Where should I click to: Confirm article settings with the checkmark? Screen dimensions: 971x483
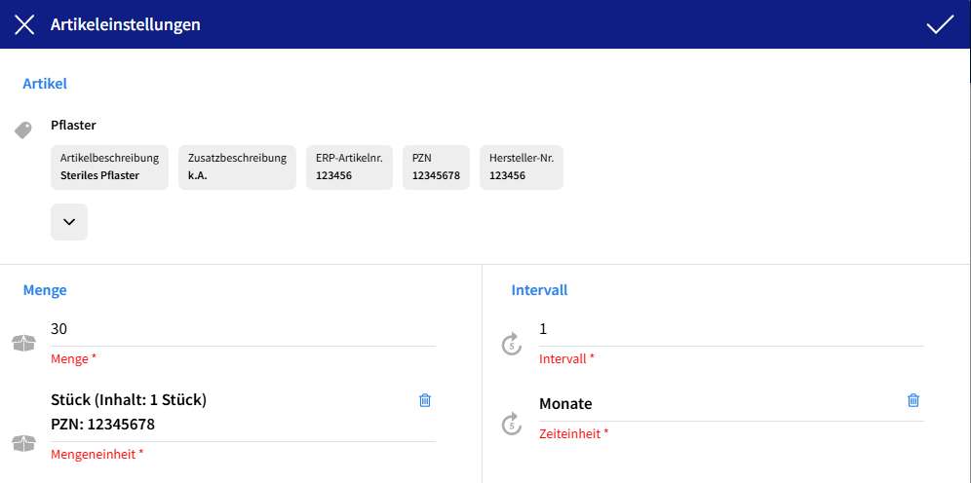tap(940, 24)
